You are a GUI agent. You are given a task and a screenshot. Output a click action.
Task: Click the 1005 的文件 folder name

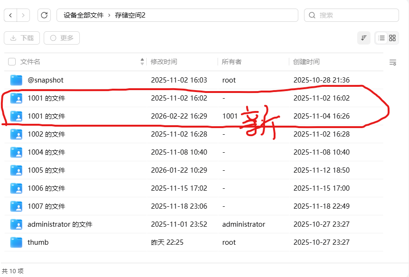click(47, 170)
